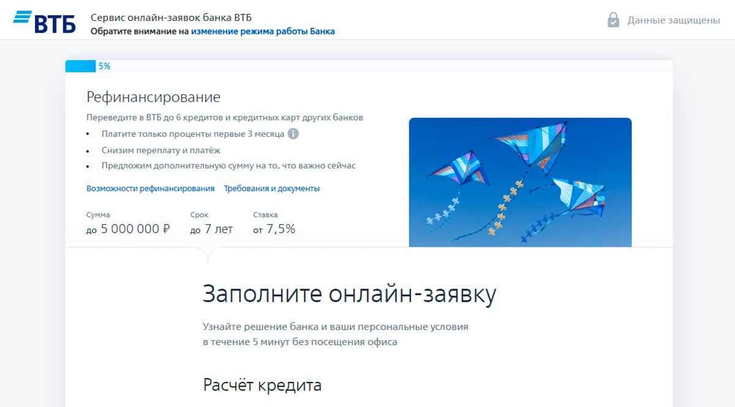Screen dimensions: 735x407
Task: Click the rate value от 7,5%
Action: (x=274, y=230)
